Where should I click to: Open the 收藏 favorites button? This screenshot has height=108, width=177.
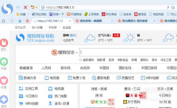coord(21,14)
